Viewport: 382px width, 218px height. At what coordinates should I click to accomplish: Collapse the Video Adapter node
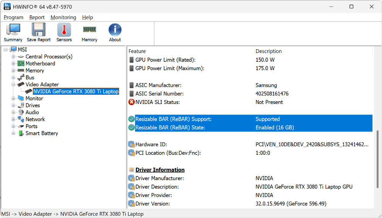point(13,84)
